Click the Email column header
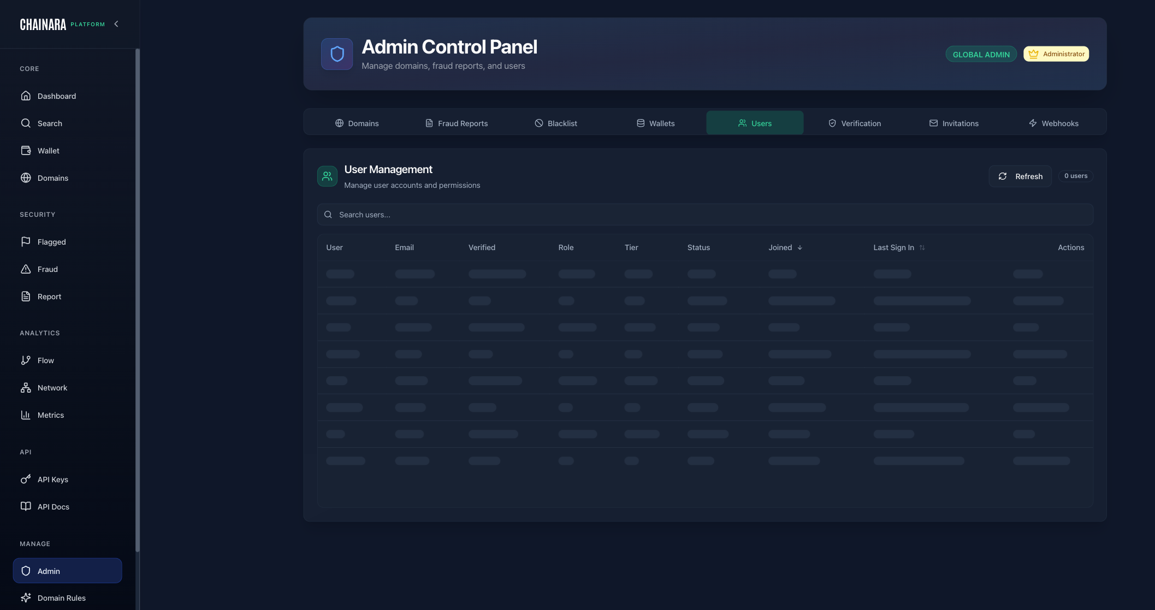 coord(404,247)
